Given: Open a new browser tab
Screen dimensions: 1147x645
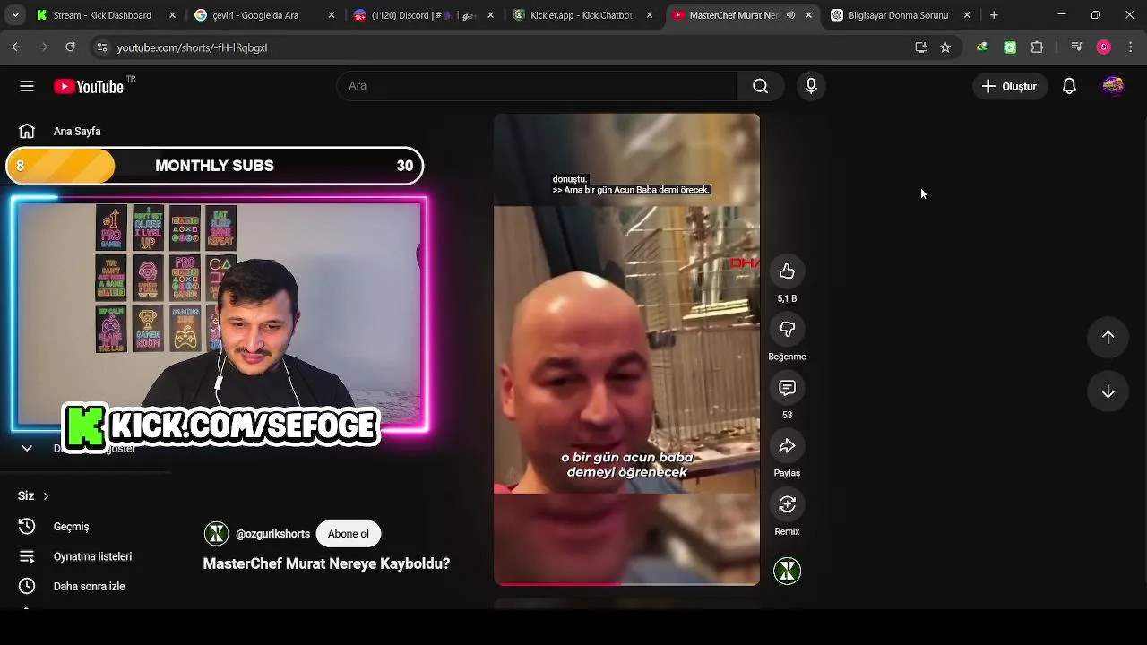Looking at the screenshot, I should [994, 15].
